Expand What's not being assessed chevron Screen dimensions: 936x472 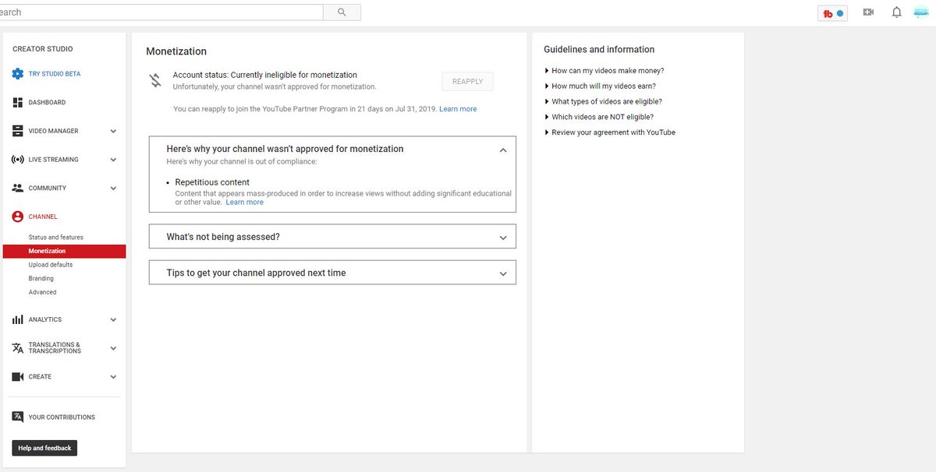503,238
